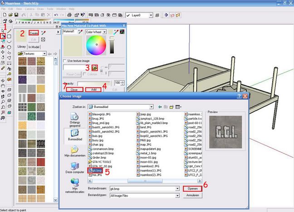Viewport: 294px width, 212px height.
Task: Select the gti.bmp file
Action: click(95, 170)
